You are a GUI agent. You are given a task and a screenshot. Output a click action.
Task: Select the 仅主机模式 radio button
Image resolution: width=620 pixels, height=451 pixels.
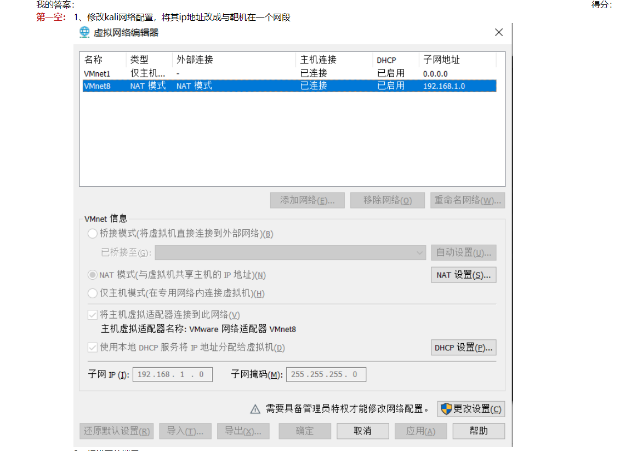(x=92, y=293)
